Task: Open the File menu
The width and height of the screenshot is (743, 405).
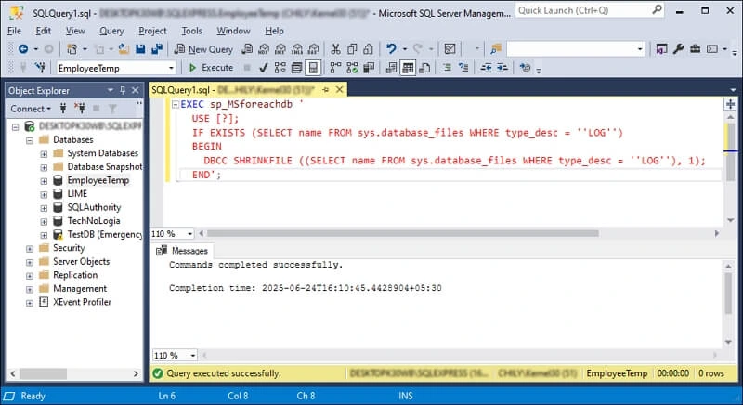Action: coord(14,31)
